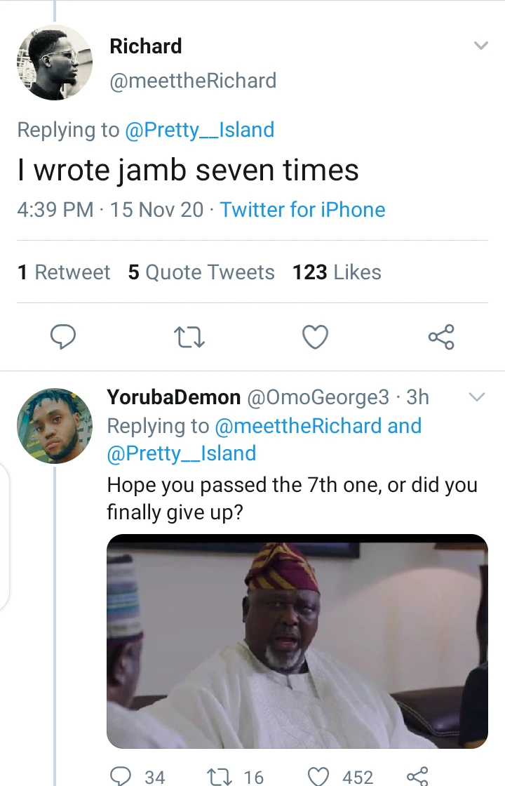Open the @Pretty__Island mention in Richard's tweet
Viewport: 505px width, 786px height.
point(199,130)
